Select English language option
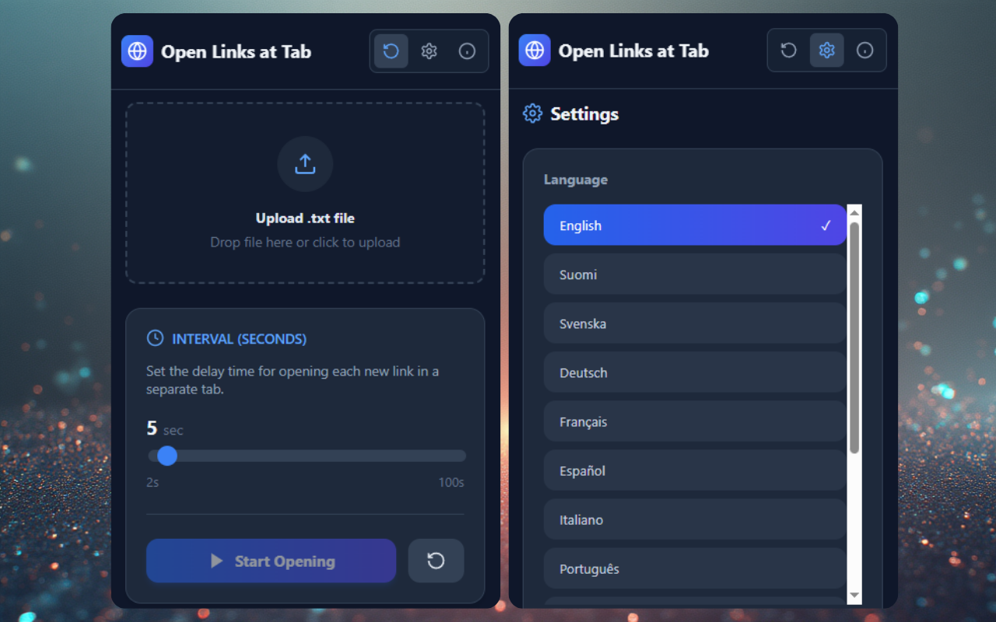 pos(694,225)
